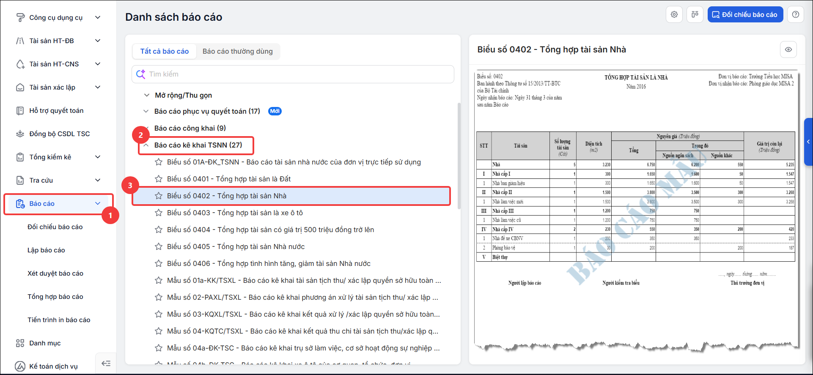
Task: Expand Tổng kiểm kê chevron
Action: [98, 157]
